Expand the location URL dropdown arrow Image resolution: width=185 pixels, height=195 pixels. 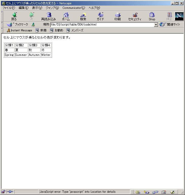(x=156, y=25)
